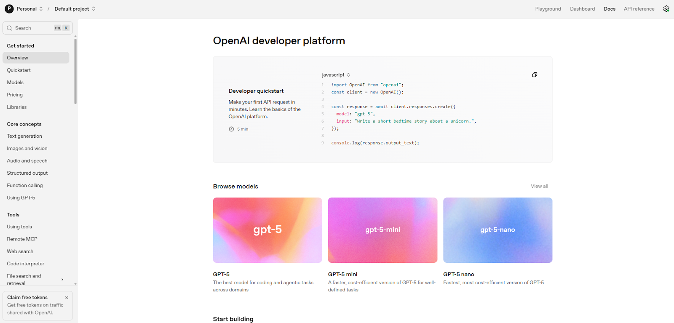Open the Personal organization switcher
The image size is (674, 323).
(x=29, y=9)
